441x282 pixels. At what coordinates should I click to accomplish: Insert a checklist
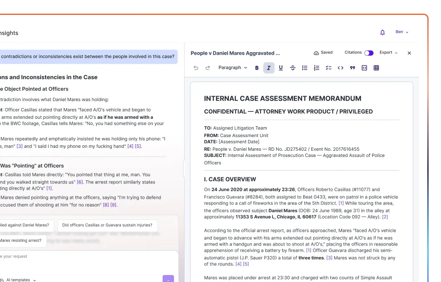pos(328,68)
